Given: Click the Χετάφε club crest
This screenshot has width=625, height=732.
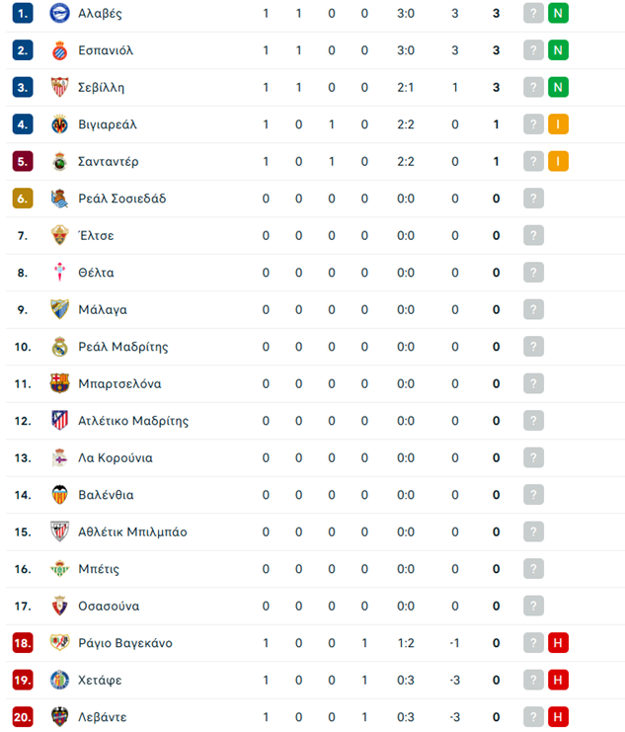Looking at the screenshot, I should 60,681.
